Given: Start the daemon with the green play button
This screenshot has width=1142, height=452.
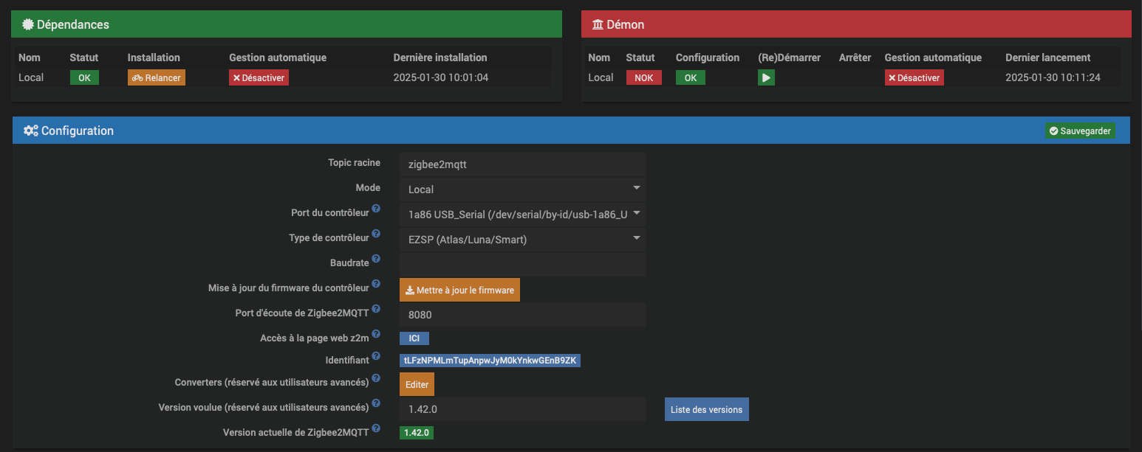Looking at the screenshot, I should (766, 77).
